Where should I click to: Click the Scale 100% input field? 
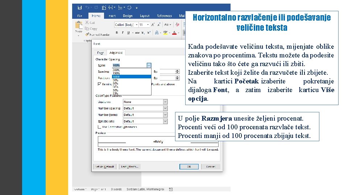point(129,65)
